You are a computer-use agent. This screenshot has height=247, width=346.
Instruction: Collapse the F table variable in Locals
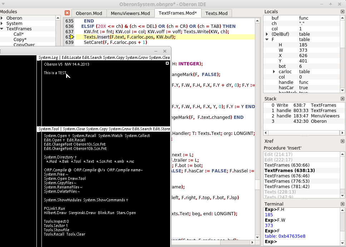click(267, 40)
